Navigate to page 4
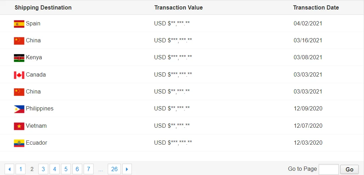The image size is (364, 175). (x=55, y=169)
